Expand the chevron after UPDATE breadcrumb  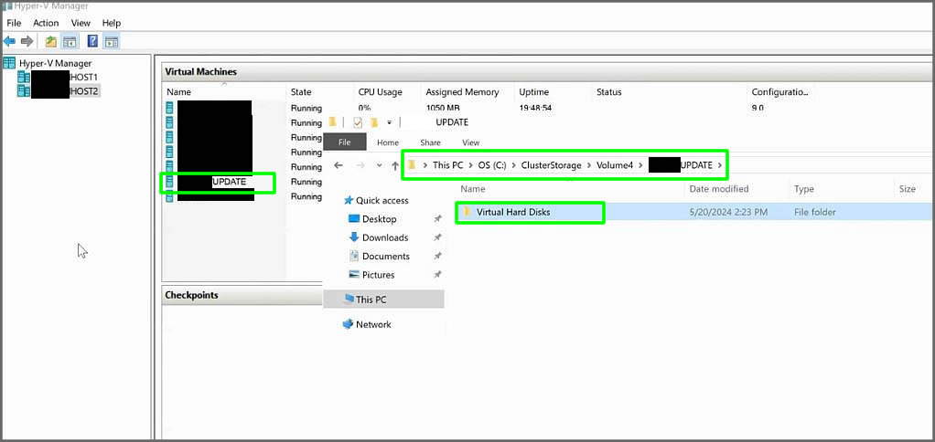point(720,165)
